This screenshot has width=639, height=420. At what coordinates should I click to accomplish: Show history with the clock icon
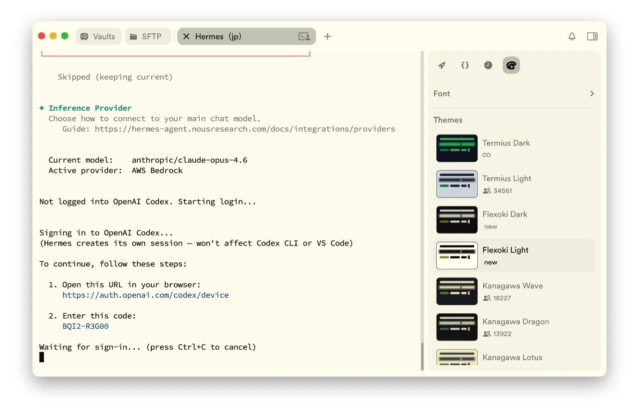point(488,65)
